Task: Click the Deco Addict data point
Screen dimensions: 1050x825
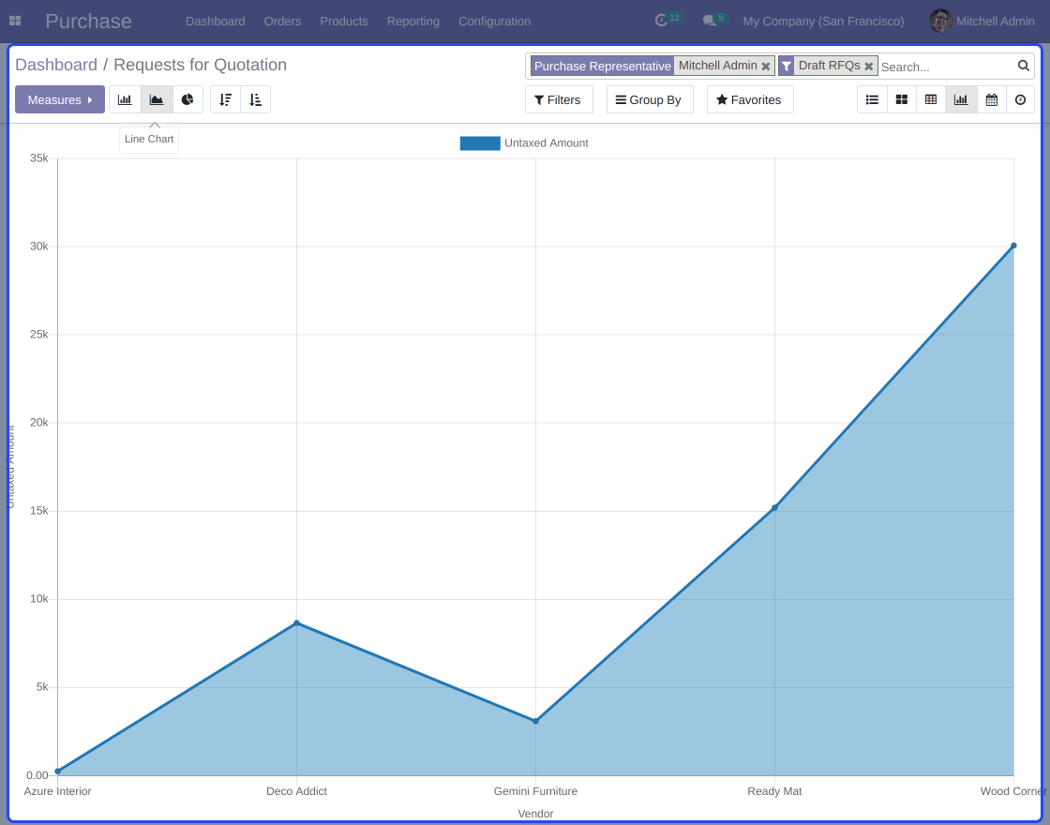Action: pyautogui.click(x=296, y=623)
